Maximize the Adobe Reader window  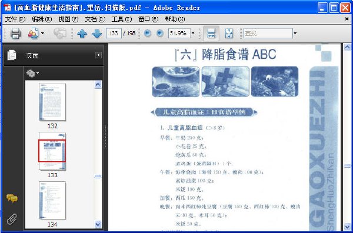[334, 8]
